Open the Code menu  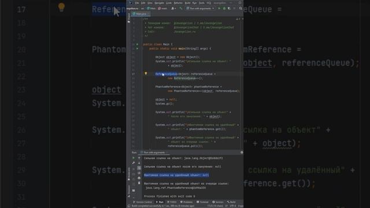(169, 3)
